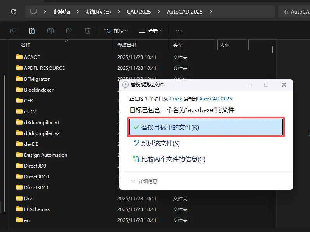Screen dimensions: 310x232
Task: Sort by 大小 column header
Action: point(225,45)
